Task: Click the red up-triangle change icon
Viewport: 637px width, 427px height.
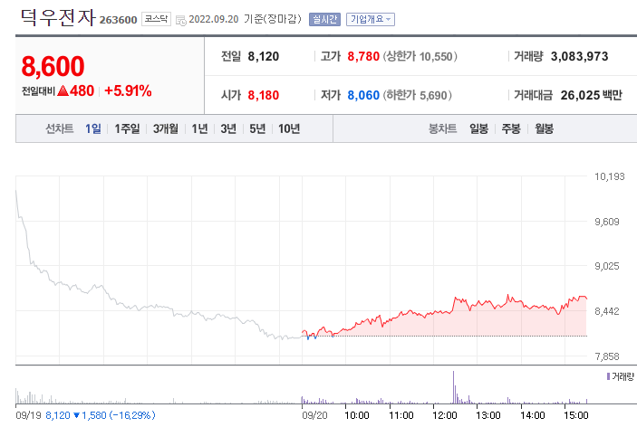Action: click(x=63, y=90)
